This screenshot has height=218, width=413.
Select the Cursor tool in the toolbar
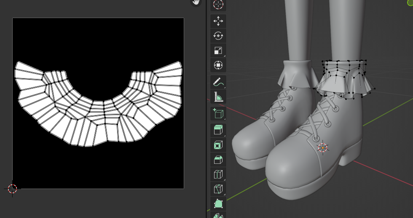pos(218,5)
